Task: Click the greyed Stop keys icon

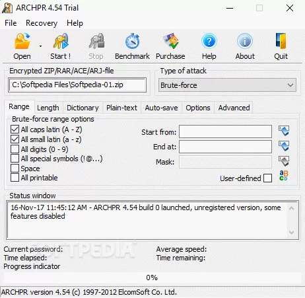Action: (x=96, y=41)
